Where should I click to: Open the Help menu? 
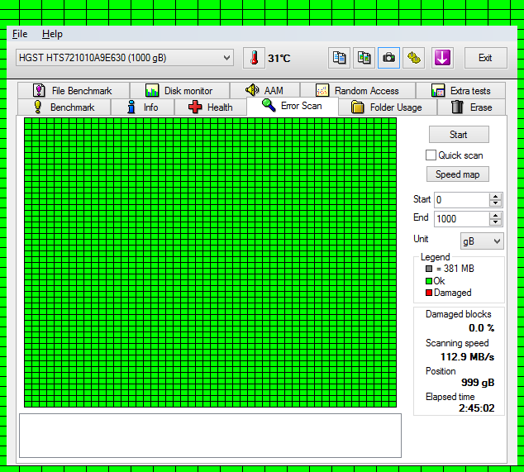[x=52, y=34]
